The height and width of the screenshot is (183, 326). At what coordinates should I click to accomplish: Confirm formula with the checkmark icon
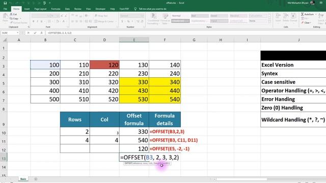tap(35, 33)
